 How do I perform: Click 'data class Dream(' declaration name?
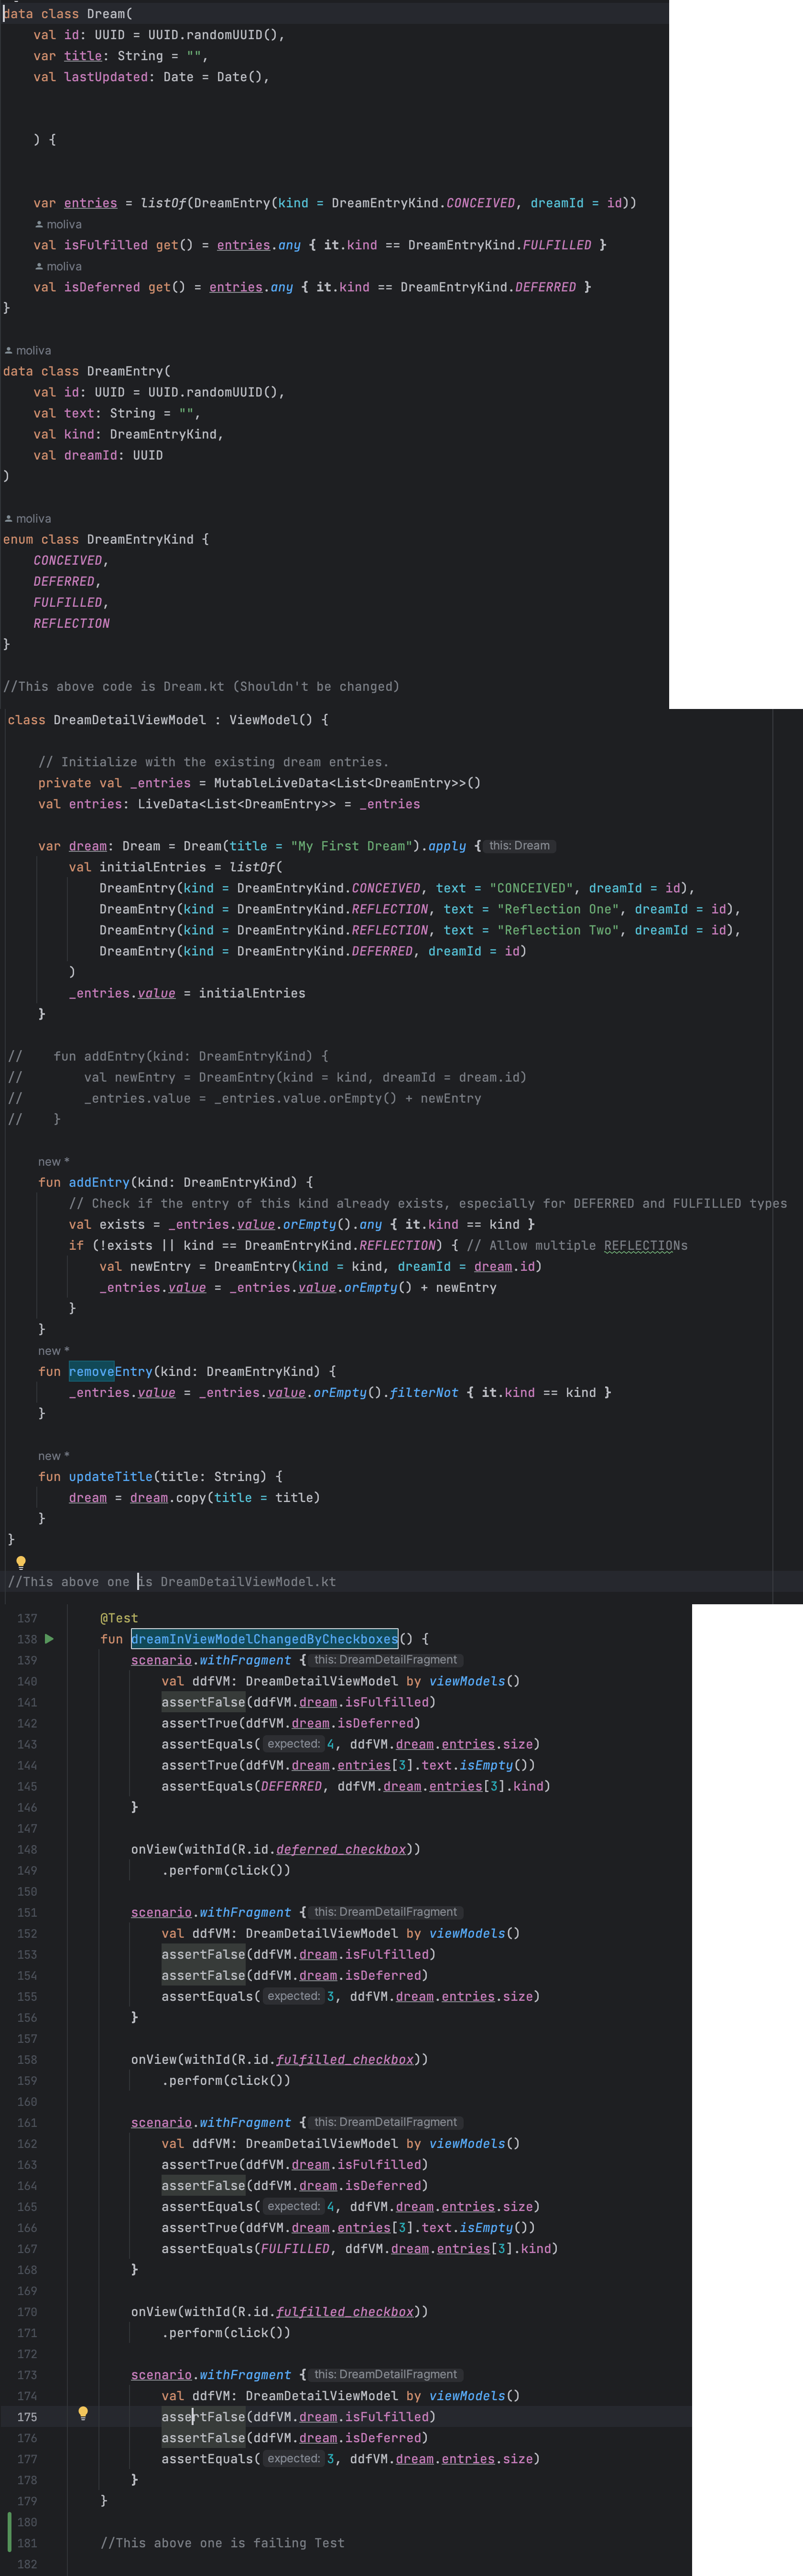pyautogui.click(x=105, y=13)
